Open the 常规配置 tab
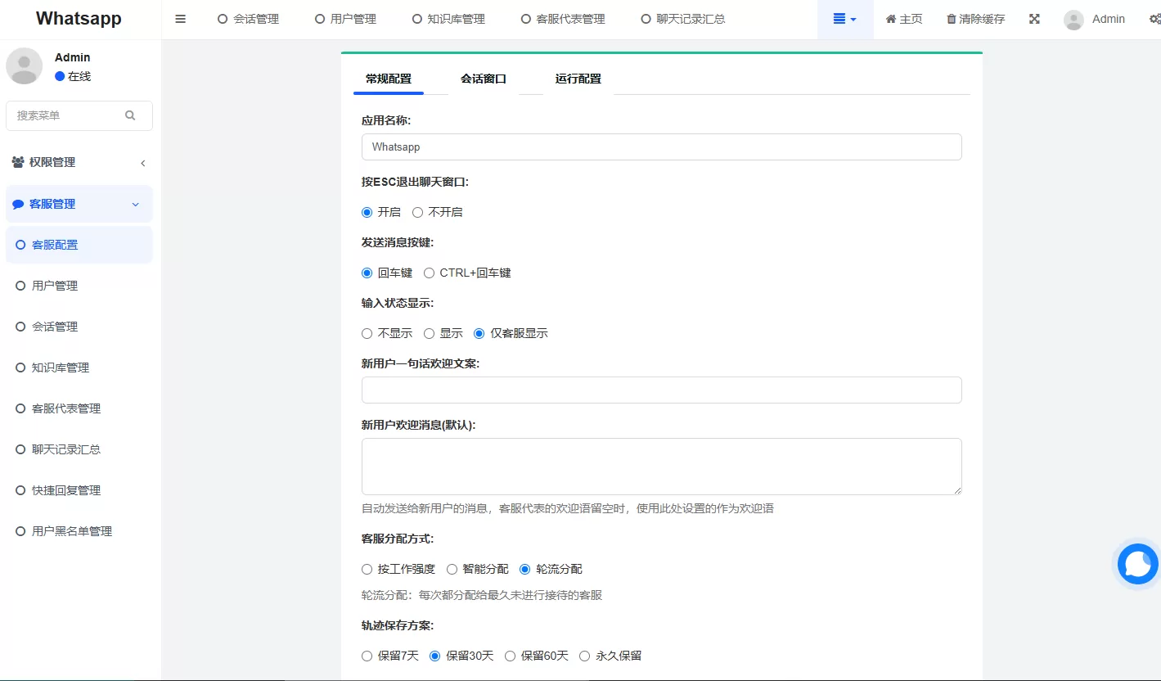 coord(389,79)
